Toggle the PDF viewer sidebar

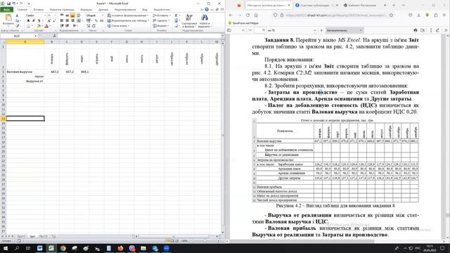tap(229, 30)
